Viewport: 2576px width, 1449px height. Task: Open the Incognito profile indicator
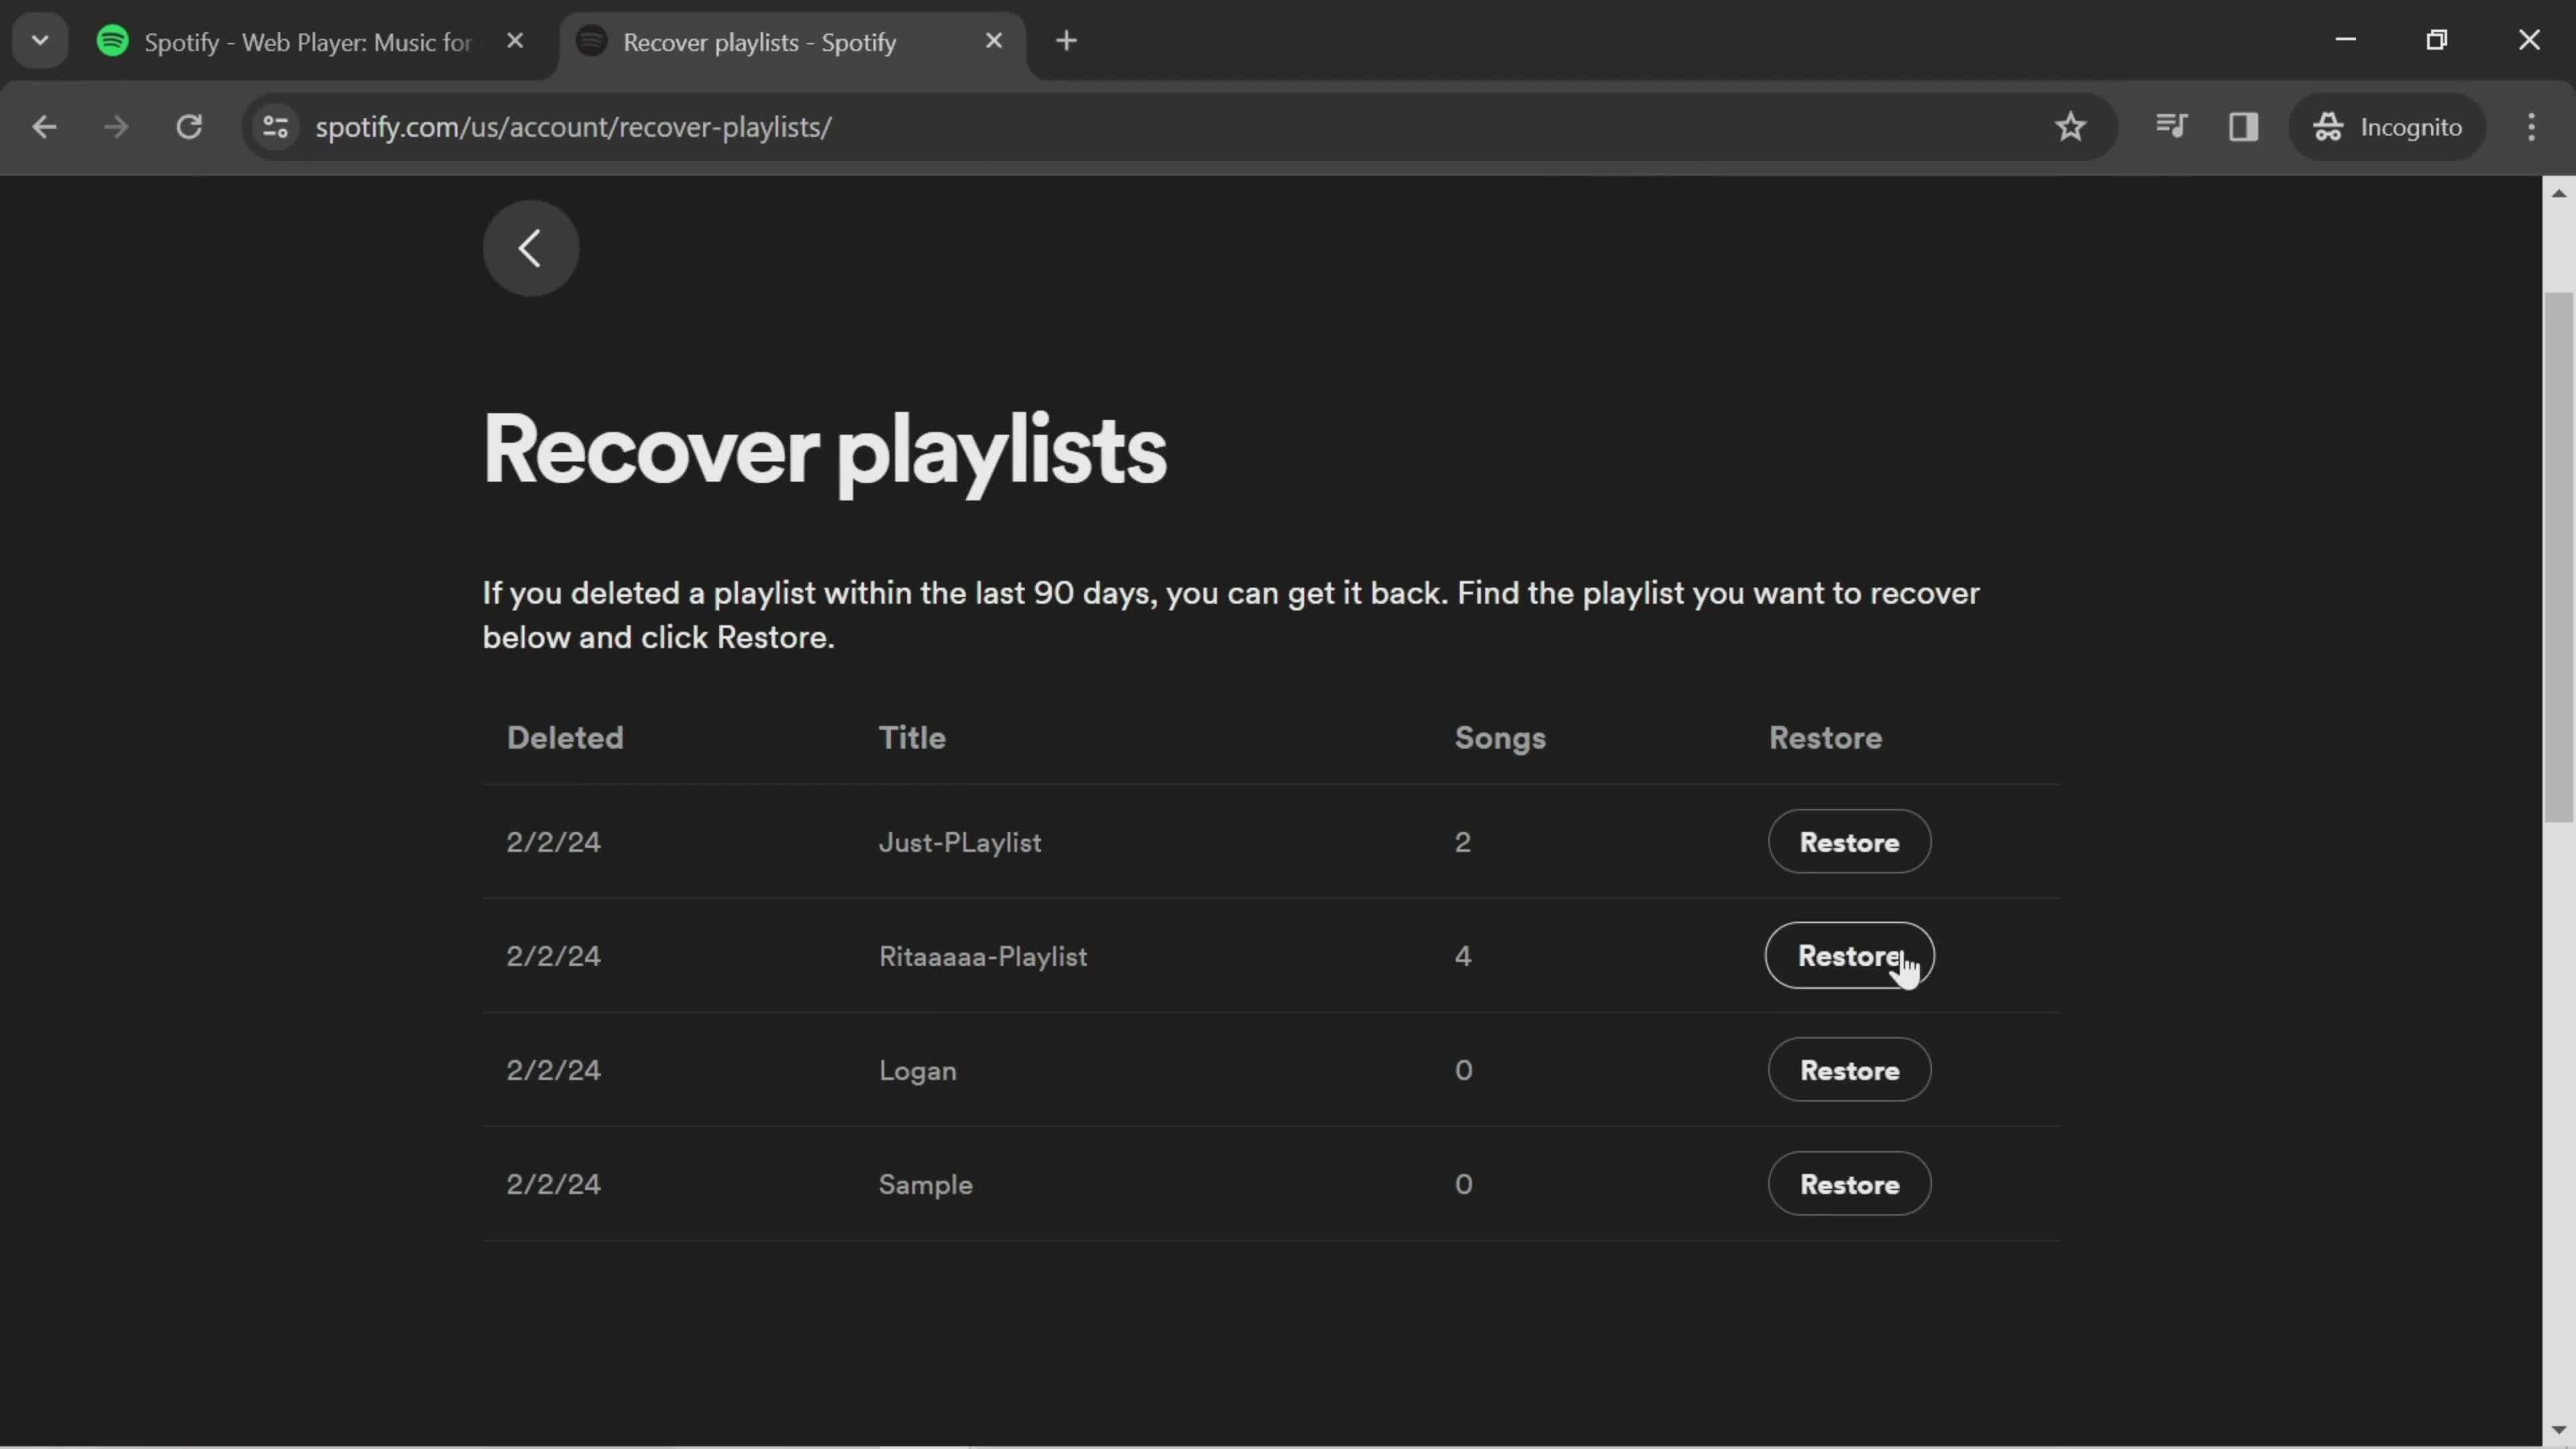point(2387,127)
